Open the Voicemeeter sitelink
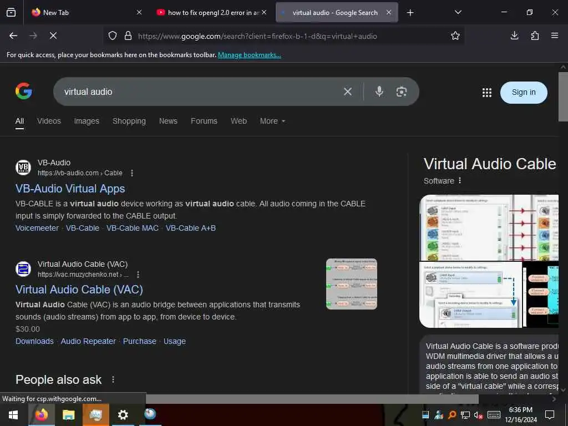Image resolution: width=568 pixels, height=426 pixels. [x=37, y=228]
